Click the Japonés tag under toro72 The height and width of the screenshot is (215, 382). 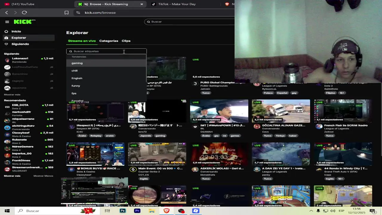click(145, 136)
